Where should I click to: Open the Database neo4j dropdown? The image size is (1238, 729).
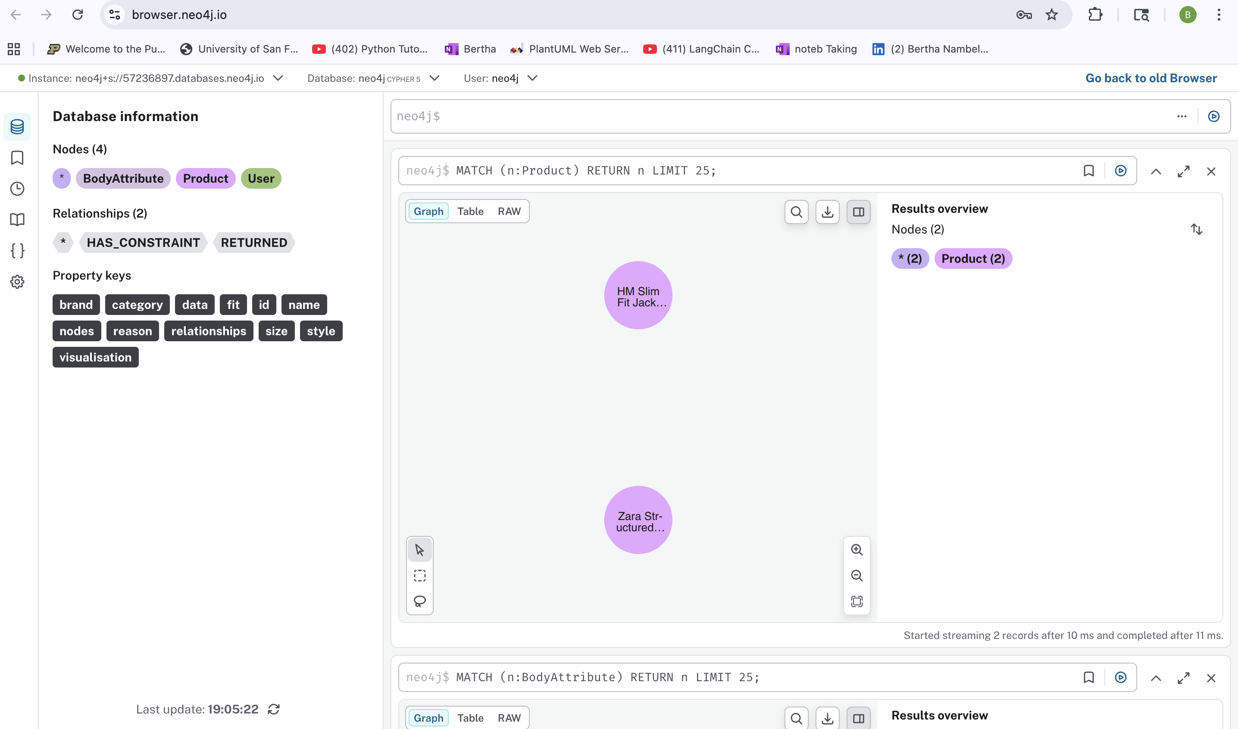[x=434, y=78]
